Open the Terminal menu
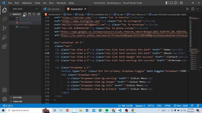This screenshot has width=202, height=113. click(61, 3)
